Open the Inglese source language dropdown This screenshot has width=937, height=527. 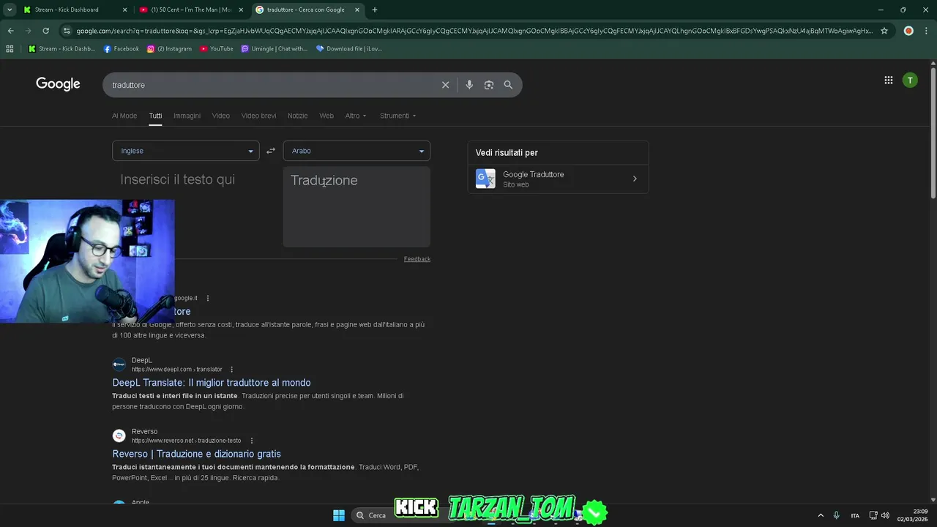pyautogui.click(x=186, y=151)
